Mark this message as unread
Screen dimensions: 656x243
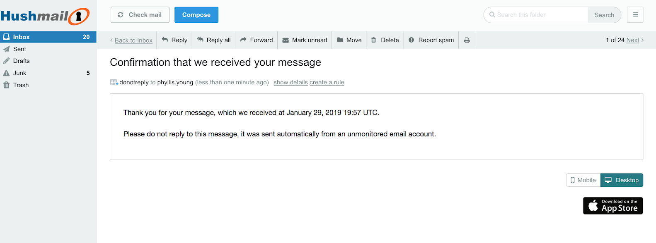point(305,40)
